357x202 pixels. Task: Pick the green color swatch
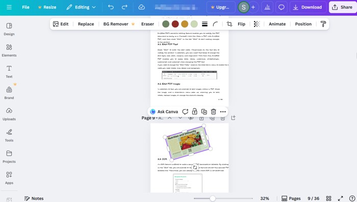(x=166, y=24)
